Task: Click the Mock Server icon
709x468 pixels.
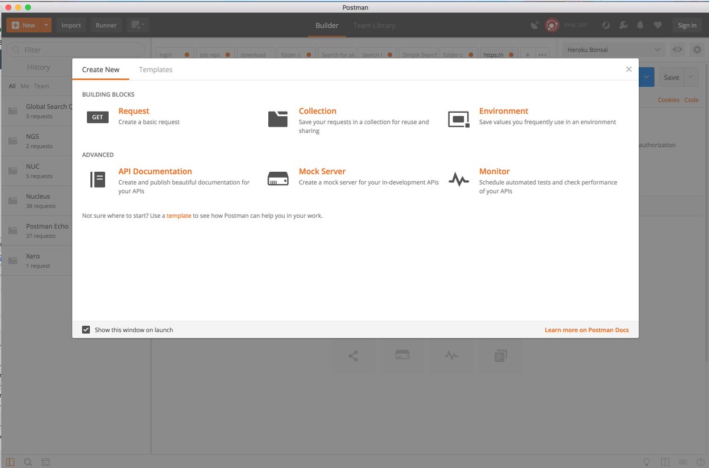Action: pyautogui.click(x=278, y=179)
